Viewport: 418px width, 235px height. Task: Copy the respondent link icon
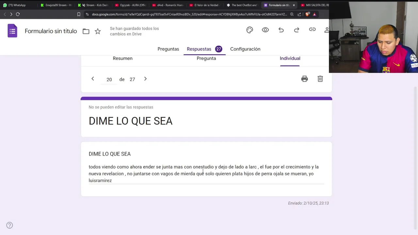click(312, 30)
